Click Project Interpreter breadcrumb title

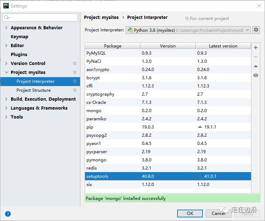tap(147, 17)
